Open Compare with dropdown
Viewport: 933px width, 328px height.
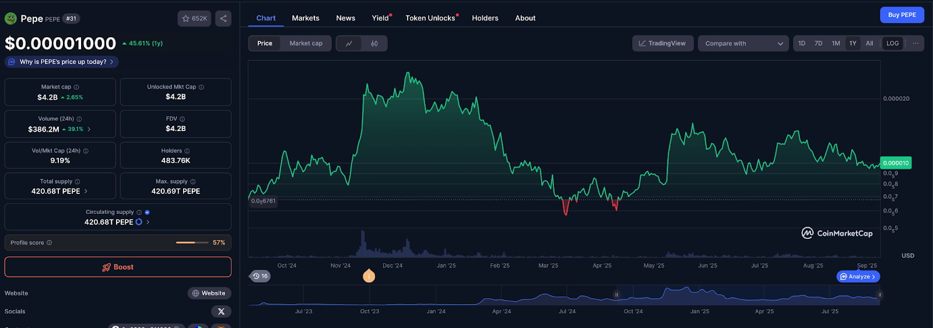click(x=743, y=43)
